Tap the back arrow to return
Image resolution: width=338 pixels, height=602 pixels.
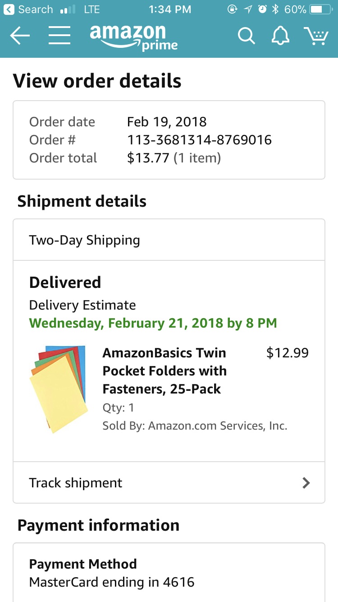[20, 36]
